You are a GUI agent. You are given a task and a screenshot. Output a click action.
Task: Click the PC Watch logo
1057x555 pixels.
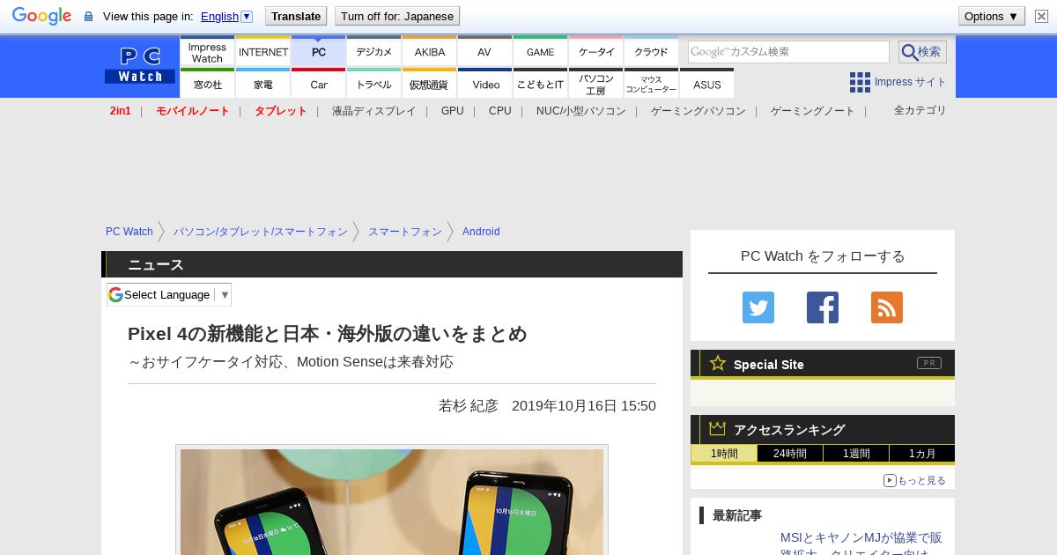tap(139, 65)
